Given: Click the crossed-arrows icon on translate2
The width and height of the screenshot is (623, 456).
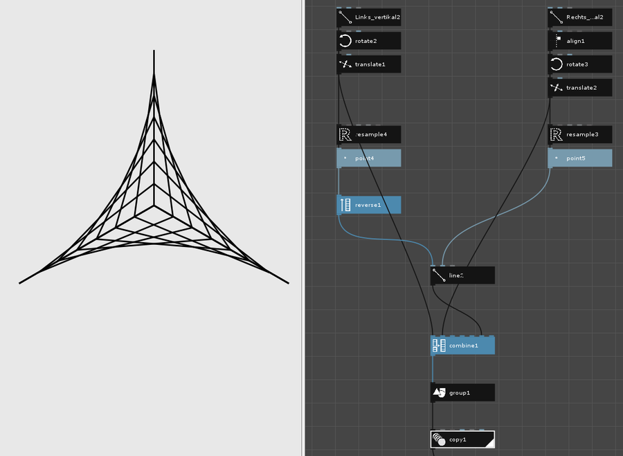Looking at the screenshot, I should (x=557, y=88).
